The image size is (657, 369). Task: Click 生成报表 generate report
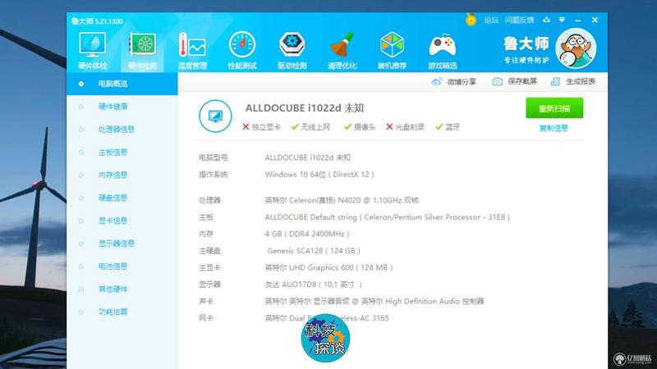coord(572,81)
